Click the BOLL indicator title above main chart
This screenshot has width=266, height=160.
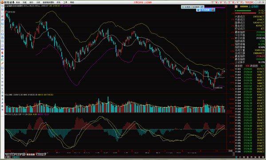click(29, 6)
